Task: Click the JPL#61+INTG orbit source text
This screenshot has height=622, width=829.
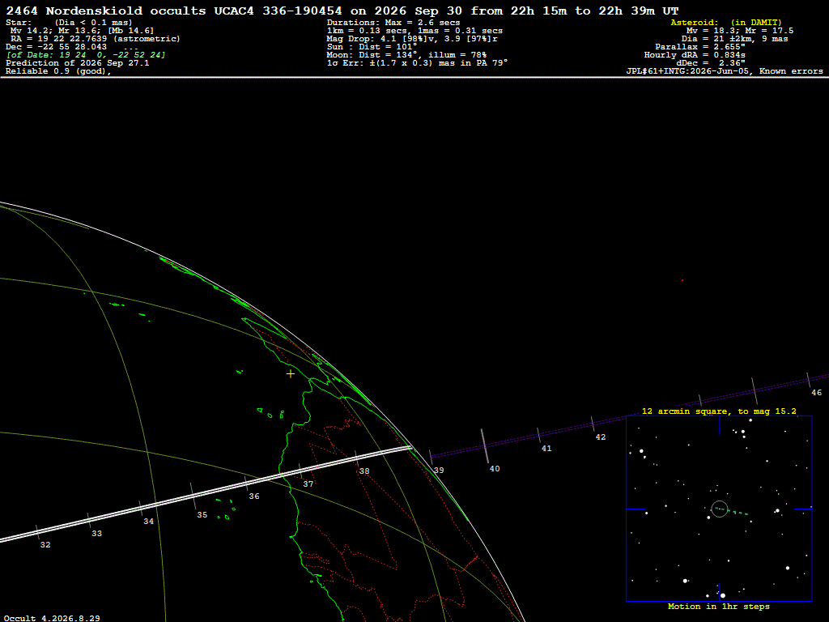Action: 725,71
